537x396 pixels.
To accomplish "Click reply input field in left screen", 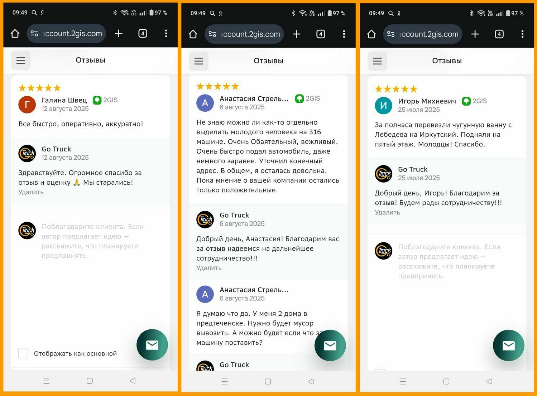I will click(x=94, y=241).
